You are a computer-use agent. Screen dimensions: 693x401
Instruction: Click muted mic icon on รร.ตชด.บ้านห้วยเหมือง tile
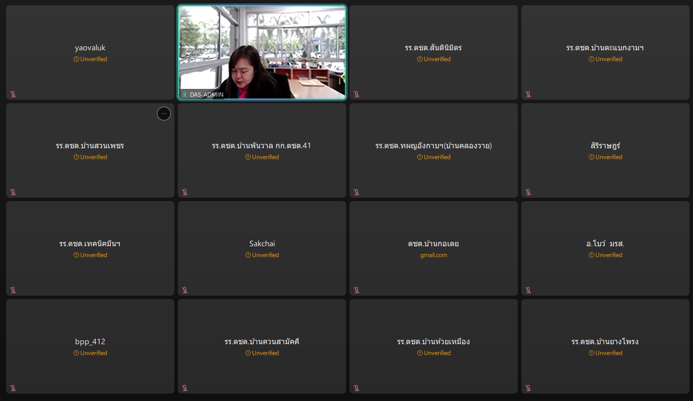point(356,388)
